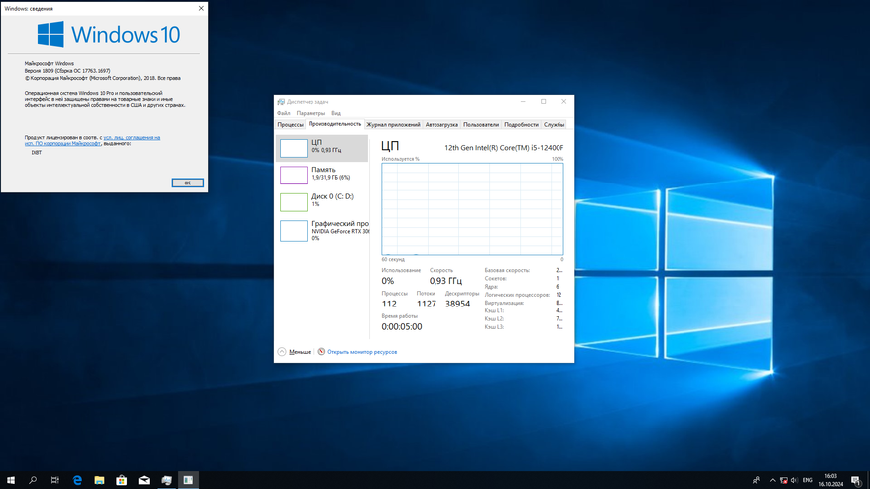Screen dimensions: 870x489
Task: Open the Windows Start menu
Action: pos(11,480)
